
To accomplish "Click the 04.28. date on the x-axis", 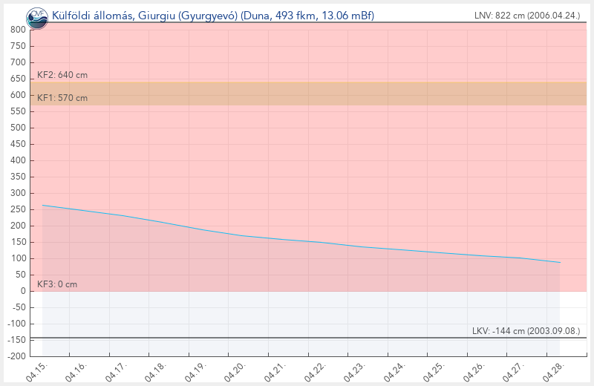I will (555, 372).
